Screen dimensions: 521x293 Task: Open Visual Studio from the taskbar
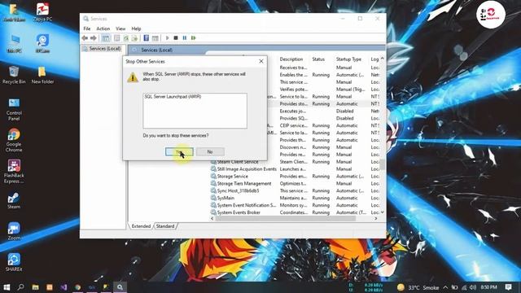[63, 287]
